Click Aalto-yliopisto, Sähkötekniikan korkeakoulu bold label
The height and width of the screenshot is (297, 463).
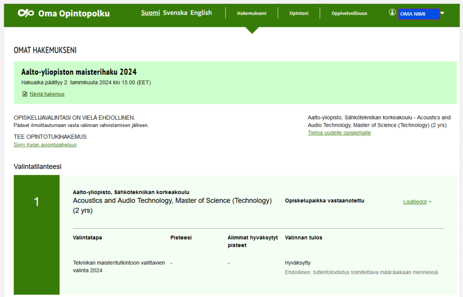(131, 192)
